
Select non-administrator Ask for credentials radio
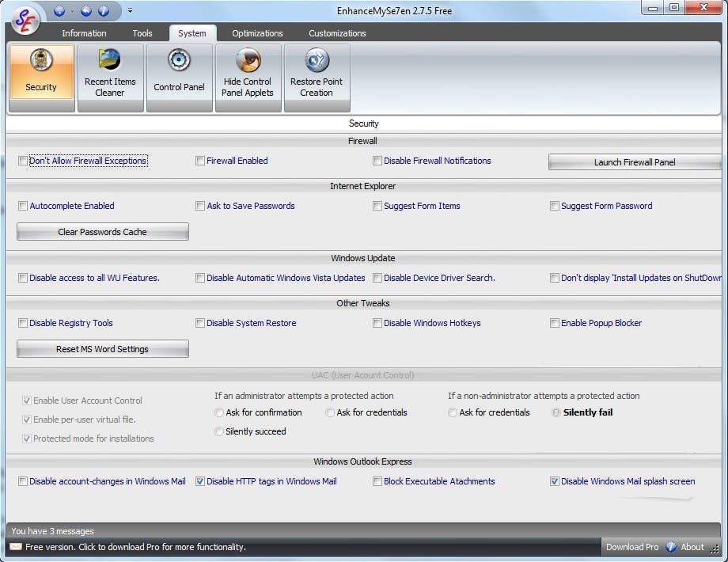(x=452, y=412)
